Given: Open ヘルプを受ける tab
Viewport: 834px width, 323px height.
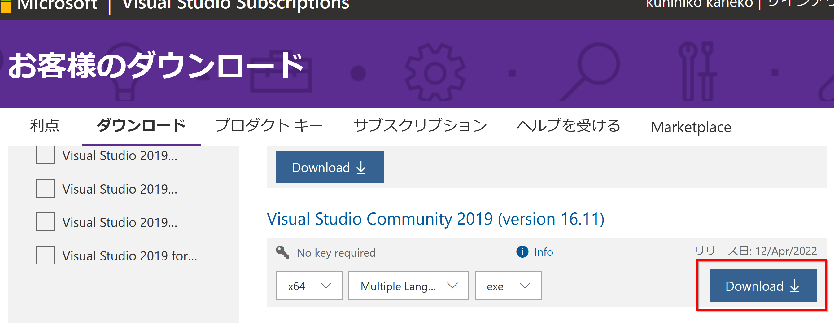Looking at the screenshot, I should pyautogui.click(x=569, y=125).
